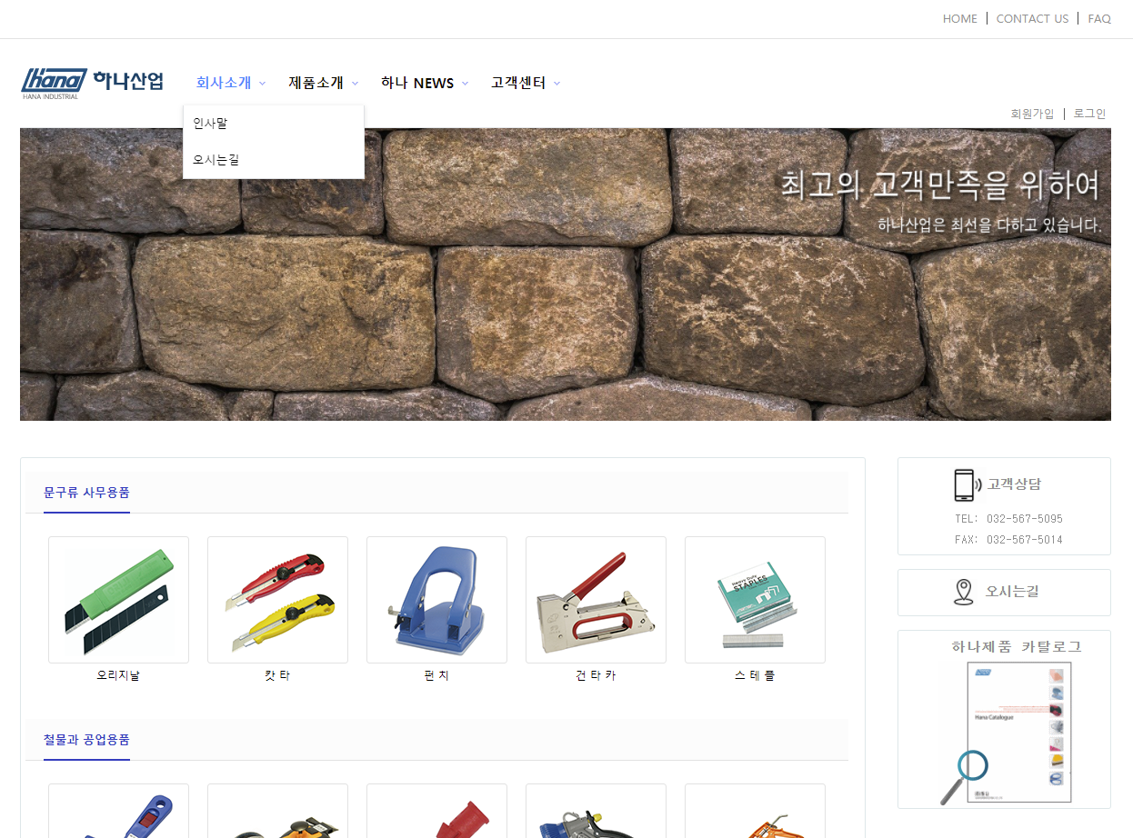Open the red and yellow 캇타 cutter image
The width and height of the screenshot is (1133, 838).
point(277,600)
